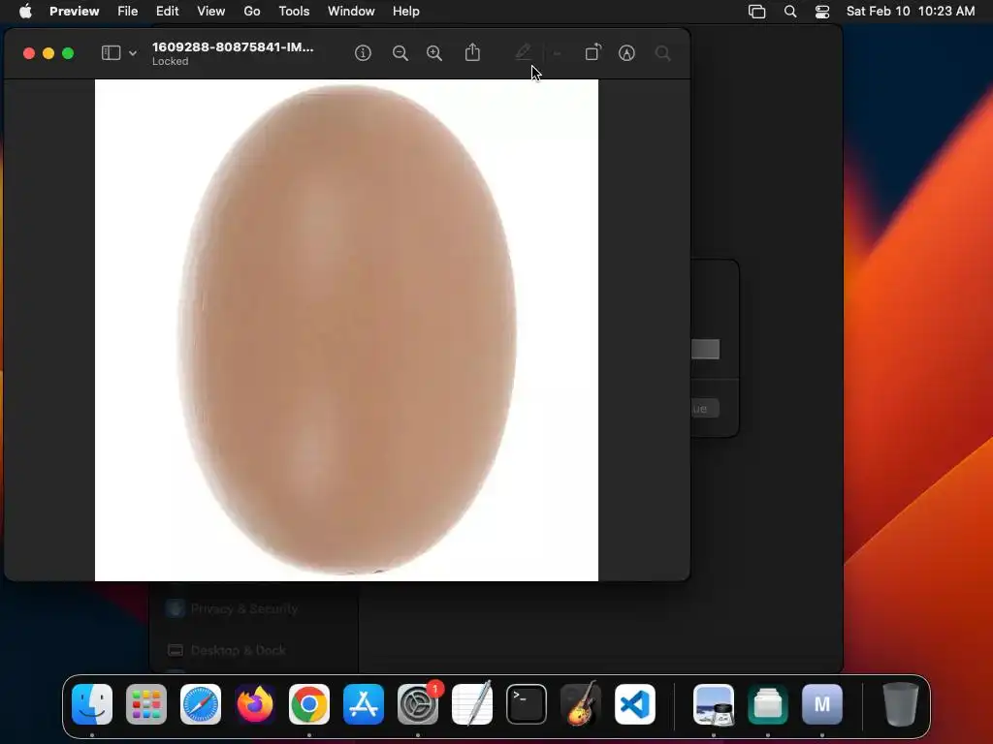Open the Share button in Preview toolbar
This screenshot has height=744, width=993.
click(472, 52)
